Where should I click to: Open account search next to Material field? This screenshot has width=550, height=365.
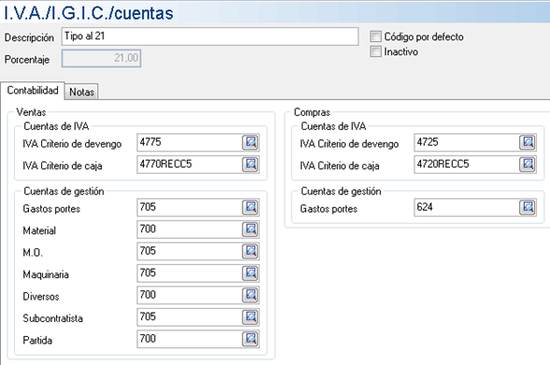tap(250, 230)
